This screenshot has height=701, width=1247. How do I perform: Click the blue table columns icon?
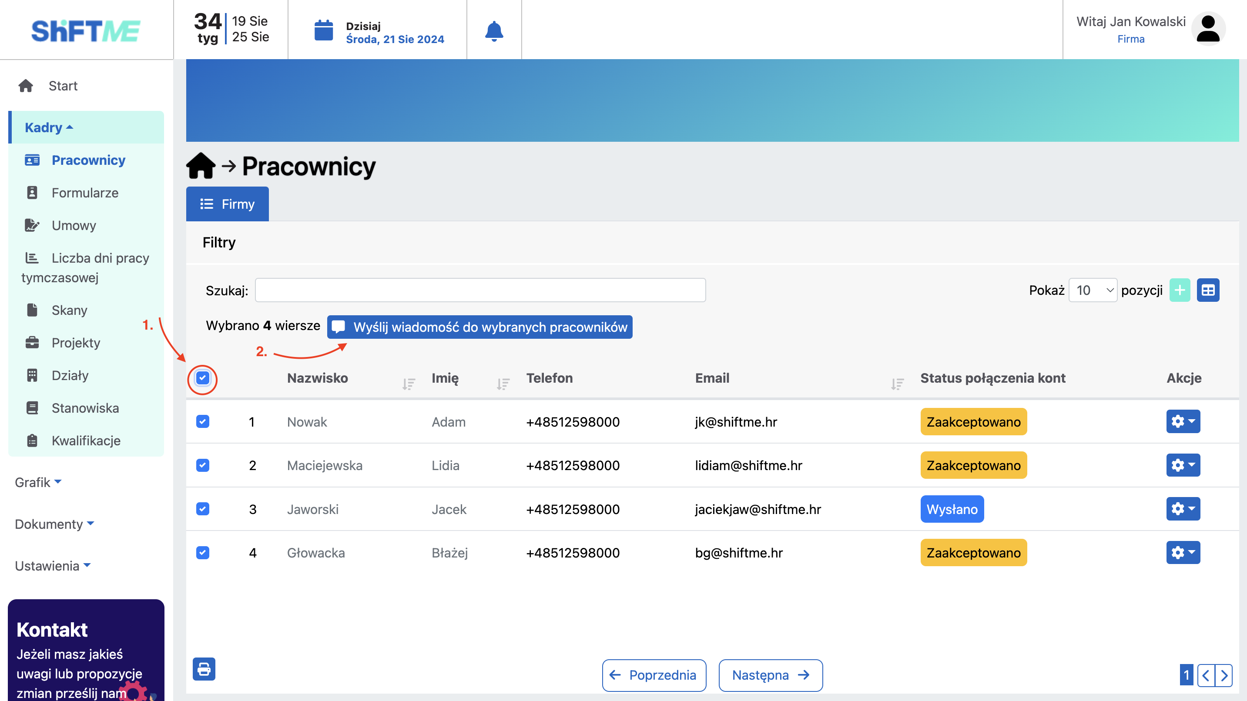click(x=1208, y=290)
